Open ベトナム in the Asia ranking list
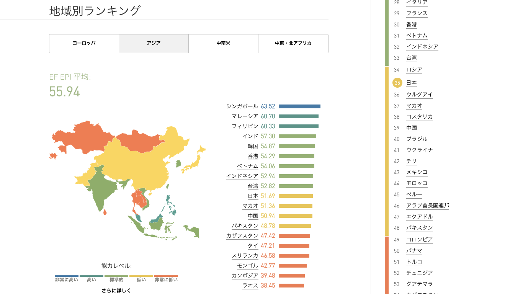Screen dimensions: 523x294 (248, 166)
